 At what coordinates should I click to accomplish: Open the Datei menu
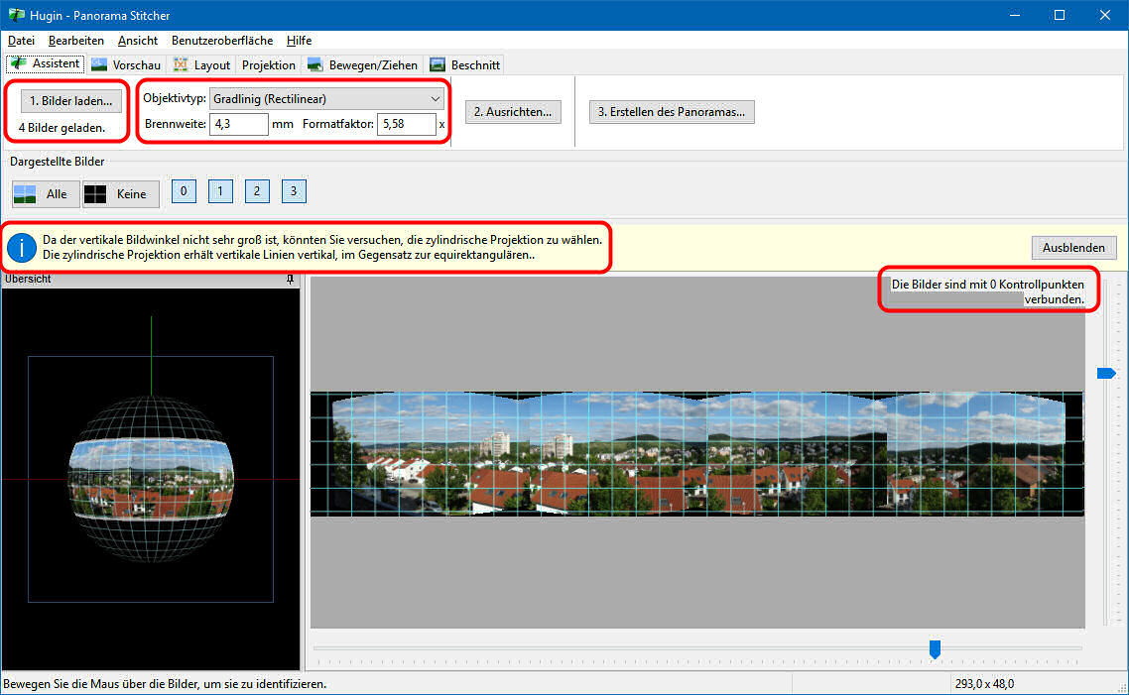click(x=21, y=41)
